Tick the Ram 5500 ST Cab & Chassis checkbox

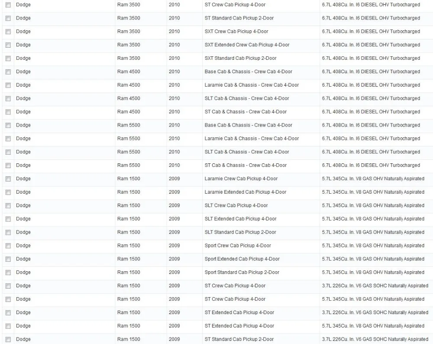point(8,166)
